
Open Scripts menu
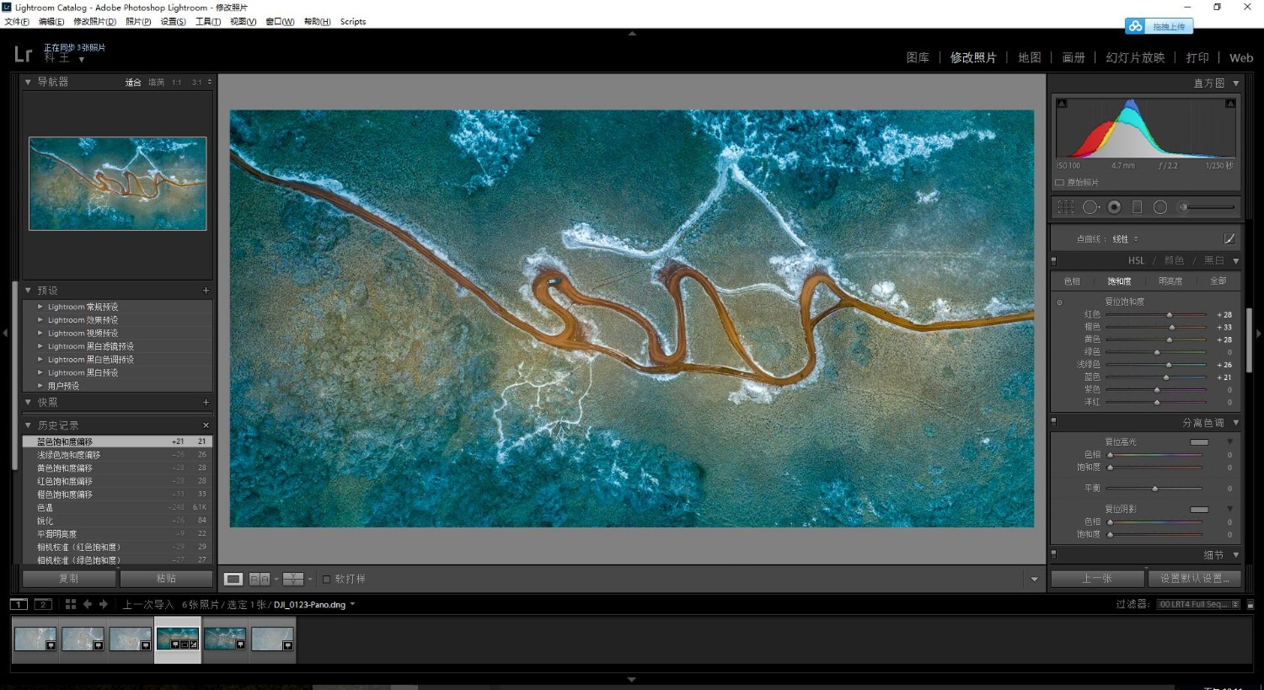pos(353,22)
